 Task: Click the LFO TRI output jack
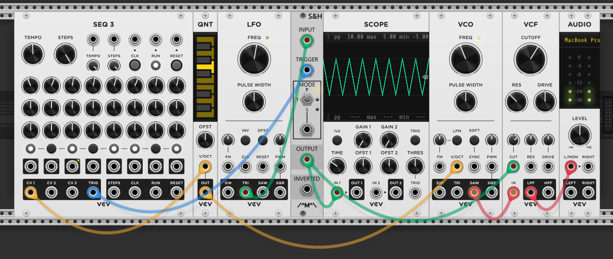245,192
